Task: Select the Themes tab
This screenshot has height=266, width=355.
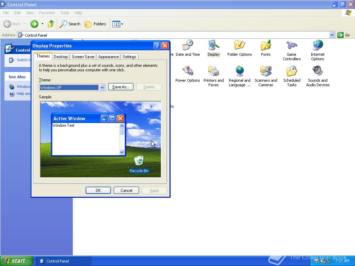Action: coord(43,56)
